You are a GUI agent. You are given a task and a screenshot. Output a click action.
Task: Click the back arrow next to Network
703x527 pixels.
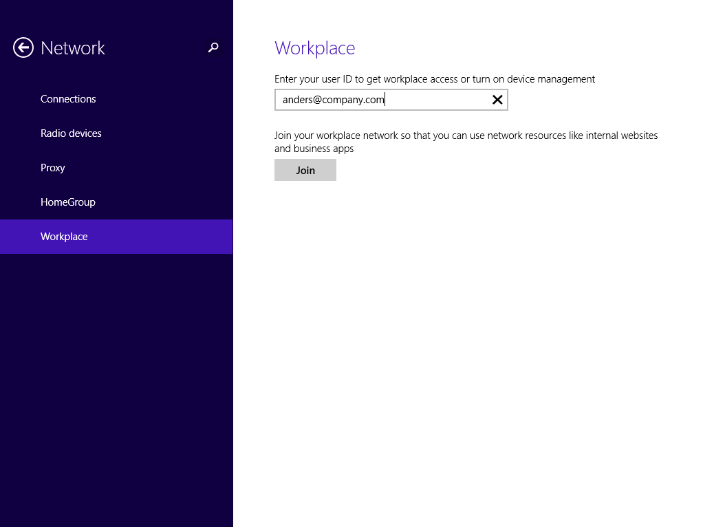(23, 47)
